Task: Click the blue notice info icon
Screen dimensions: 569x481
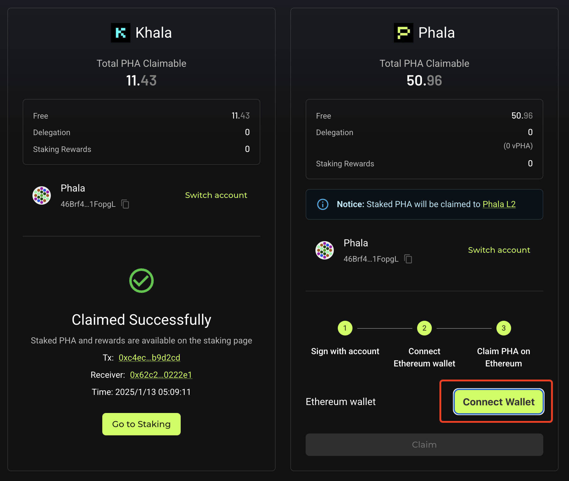Action: [x=323, y=204]
